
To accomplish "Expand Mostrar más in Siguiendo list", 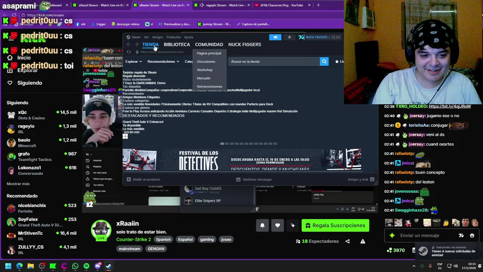I will tap(18, 184).
